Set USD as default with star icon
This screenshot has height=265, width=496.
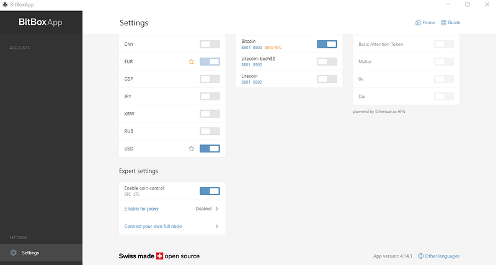(x=192, y=149)
